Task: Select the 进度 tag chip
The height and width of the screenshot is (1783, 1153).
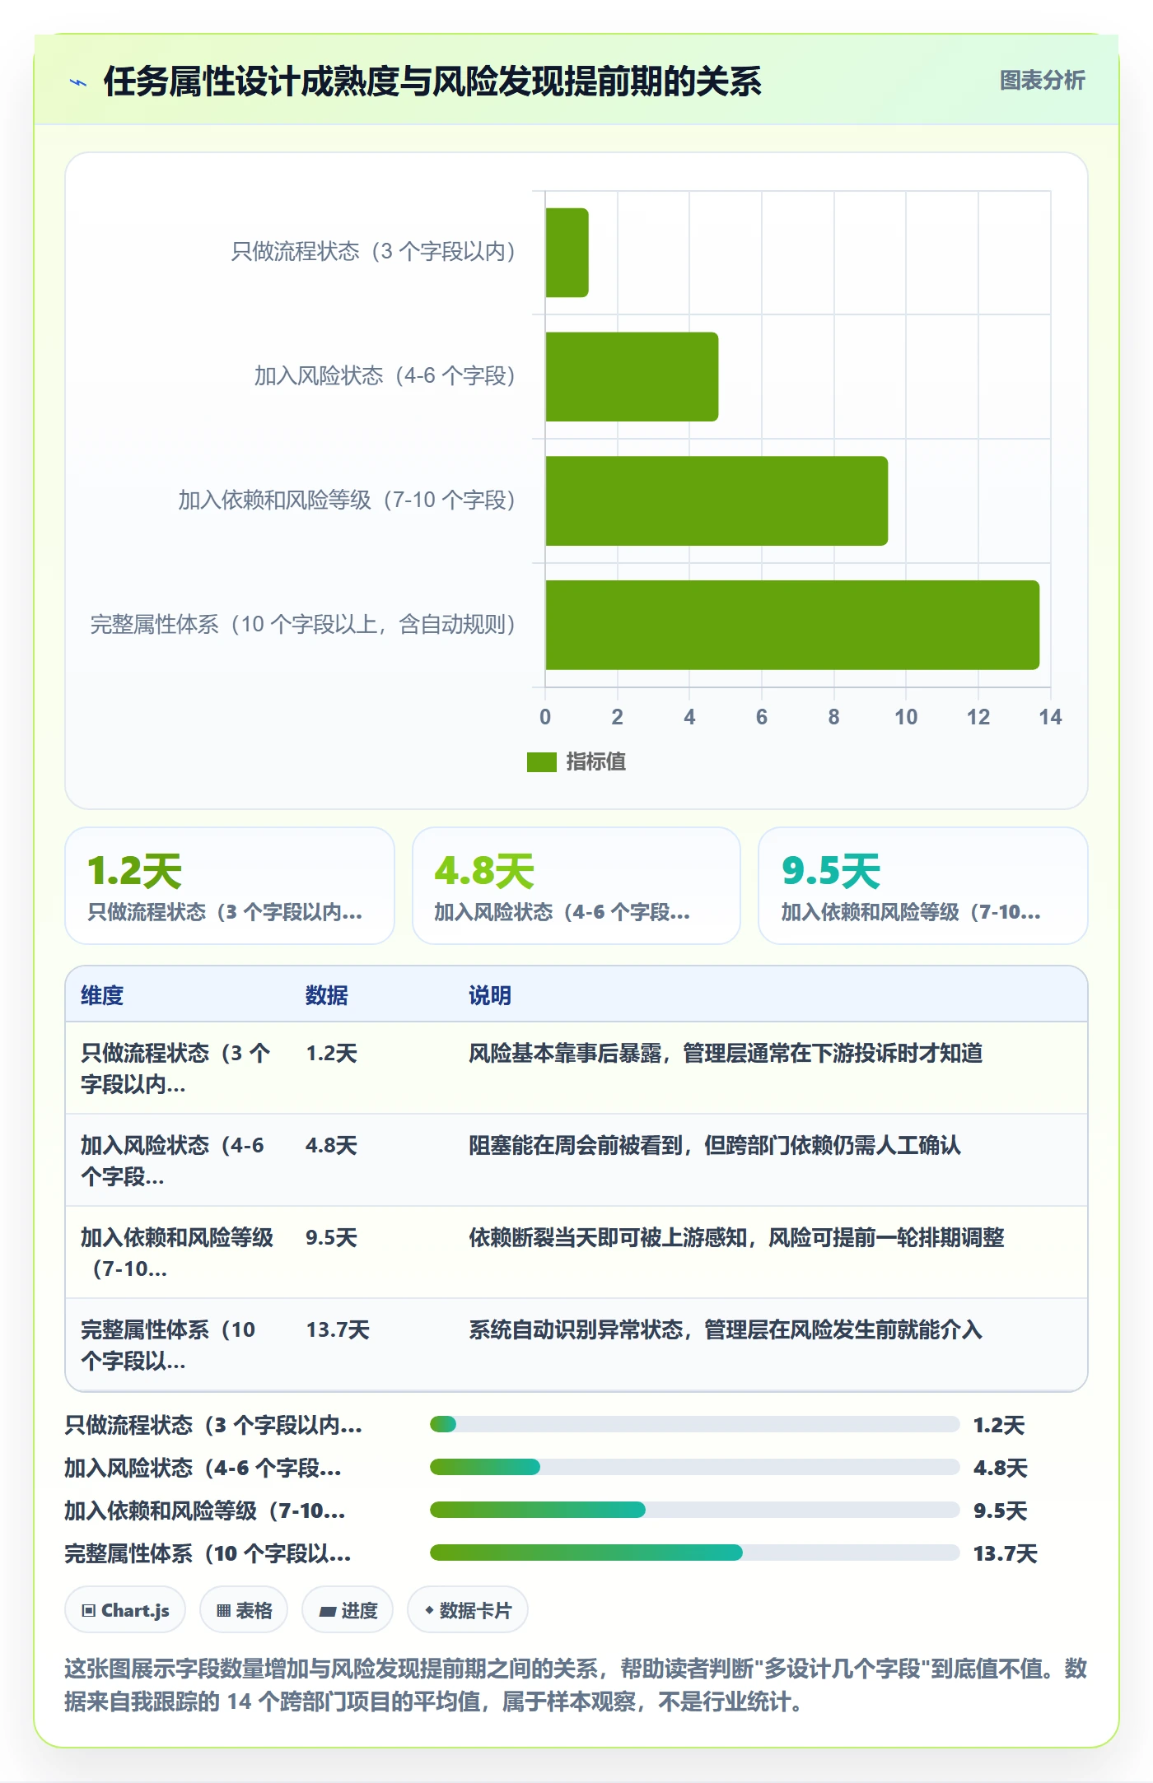Action: 348,1610
